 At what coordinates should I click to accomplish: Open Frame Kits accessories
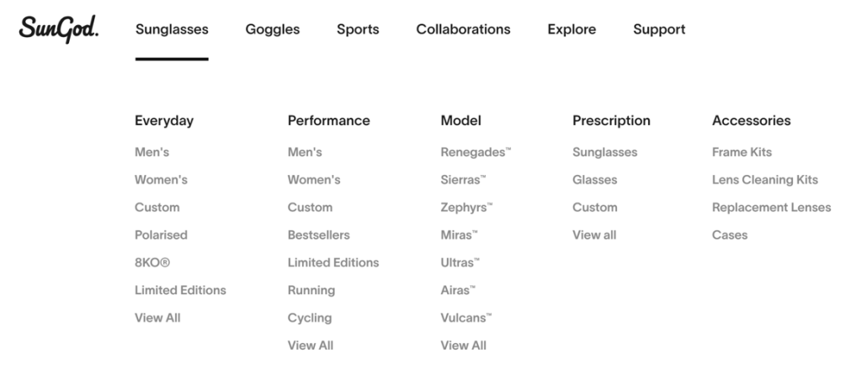(742, 152)
